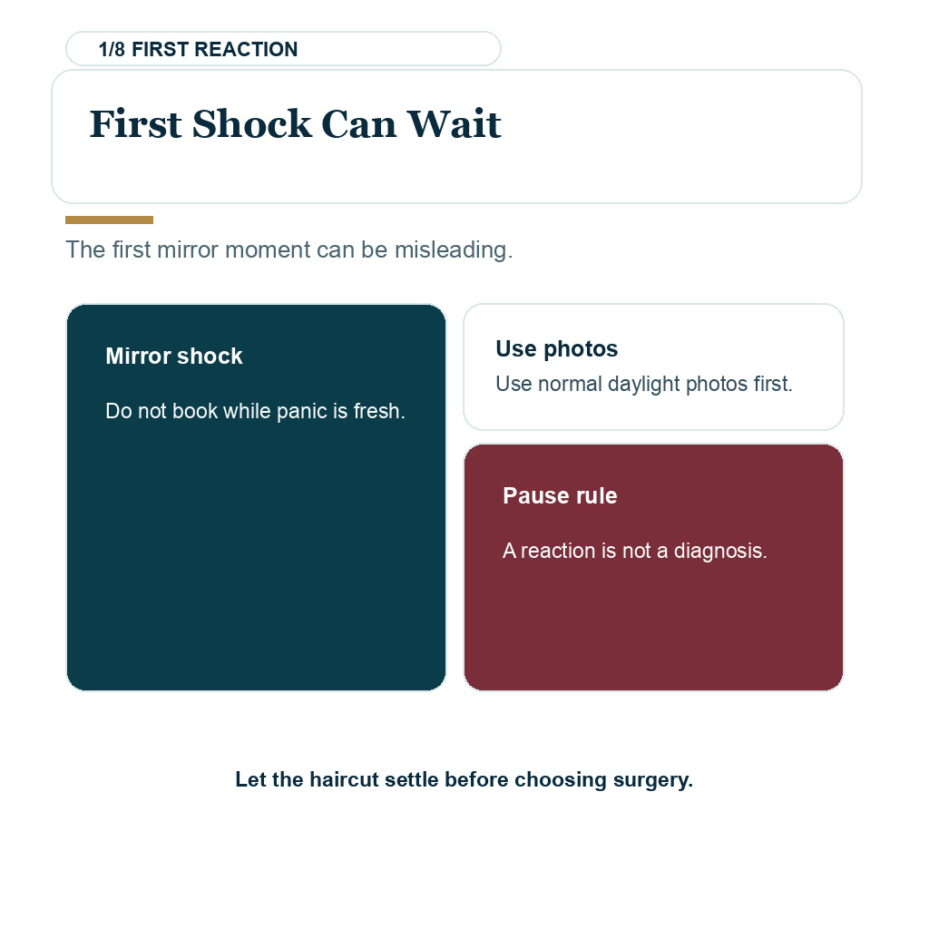Select the 'A reaction is not a diagnosis' text
The height and width of the screenshot is (929, 929).
634,551
